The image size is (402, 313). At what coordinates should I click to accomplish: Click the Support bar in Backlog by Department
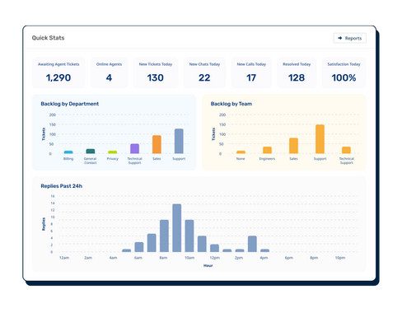coord(179,141)
